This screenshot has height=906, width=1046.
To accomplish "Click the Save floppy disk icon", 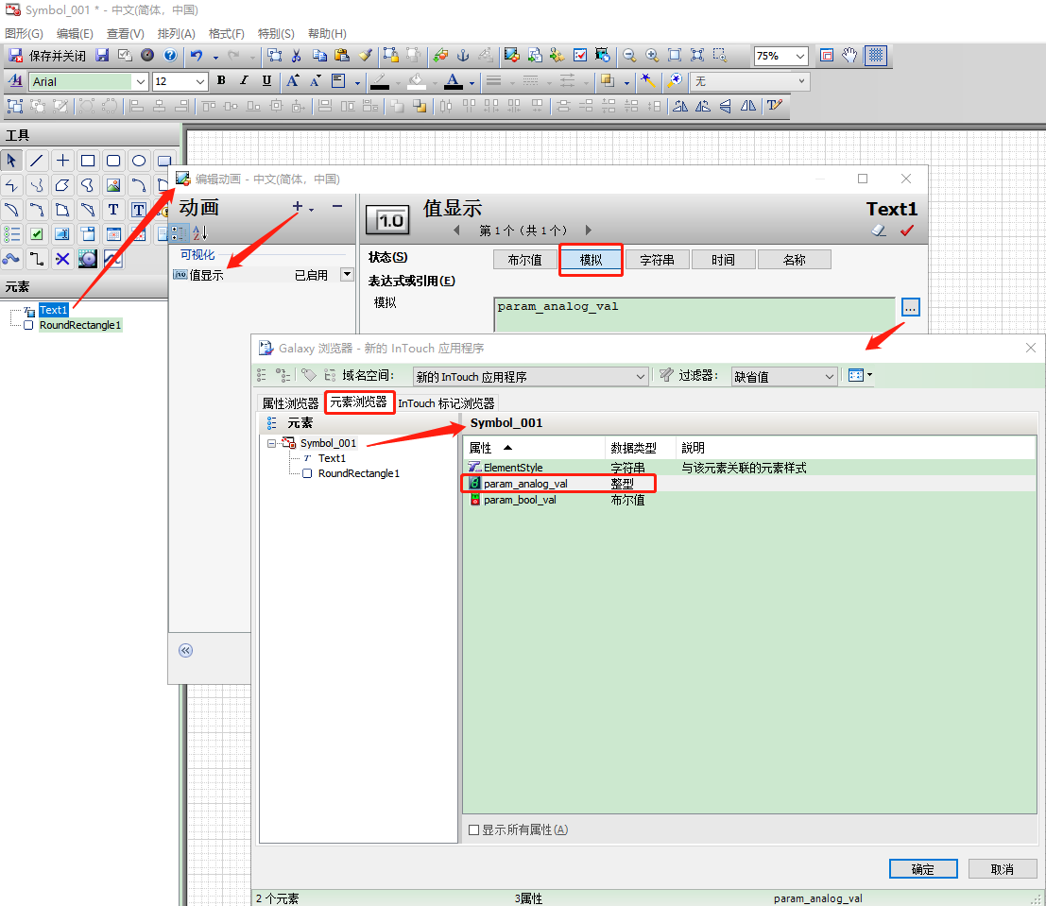I will [x=102, y=56].
